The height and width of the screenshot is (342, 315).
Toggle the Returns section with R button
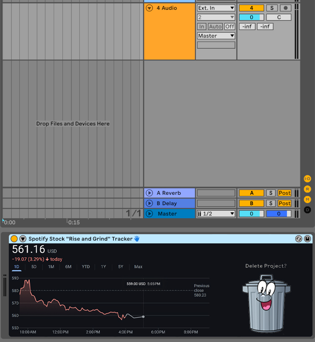307,189
